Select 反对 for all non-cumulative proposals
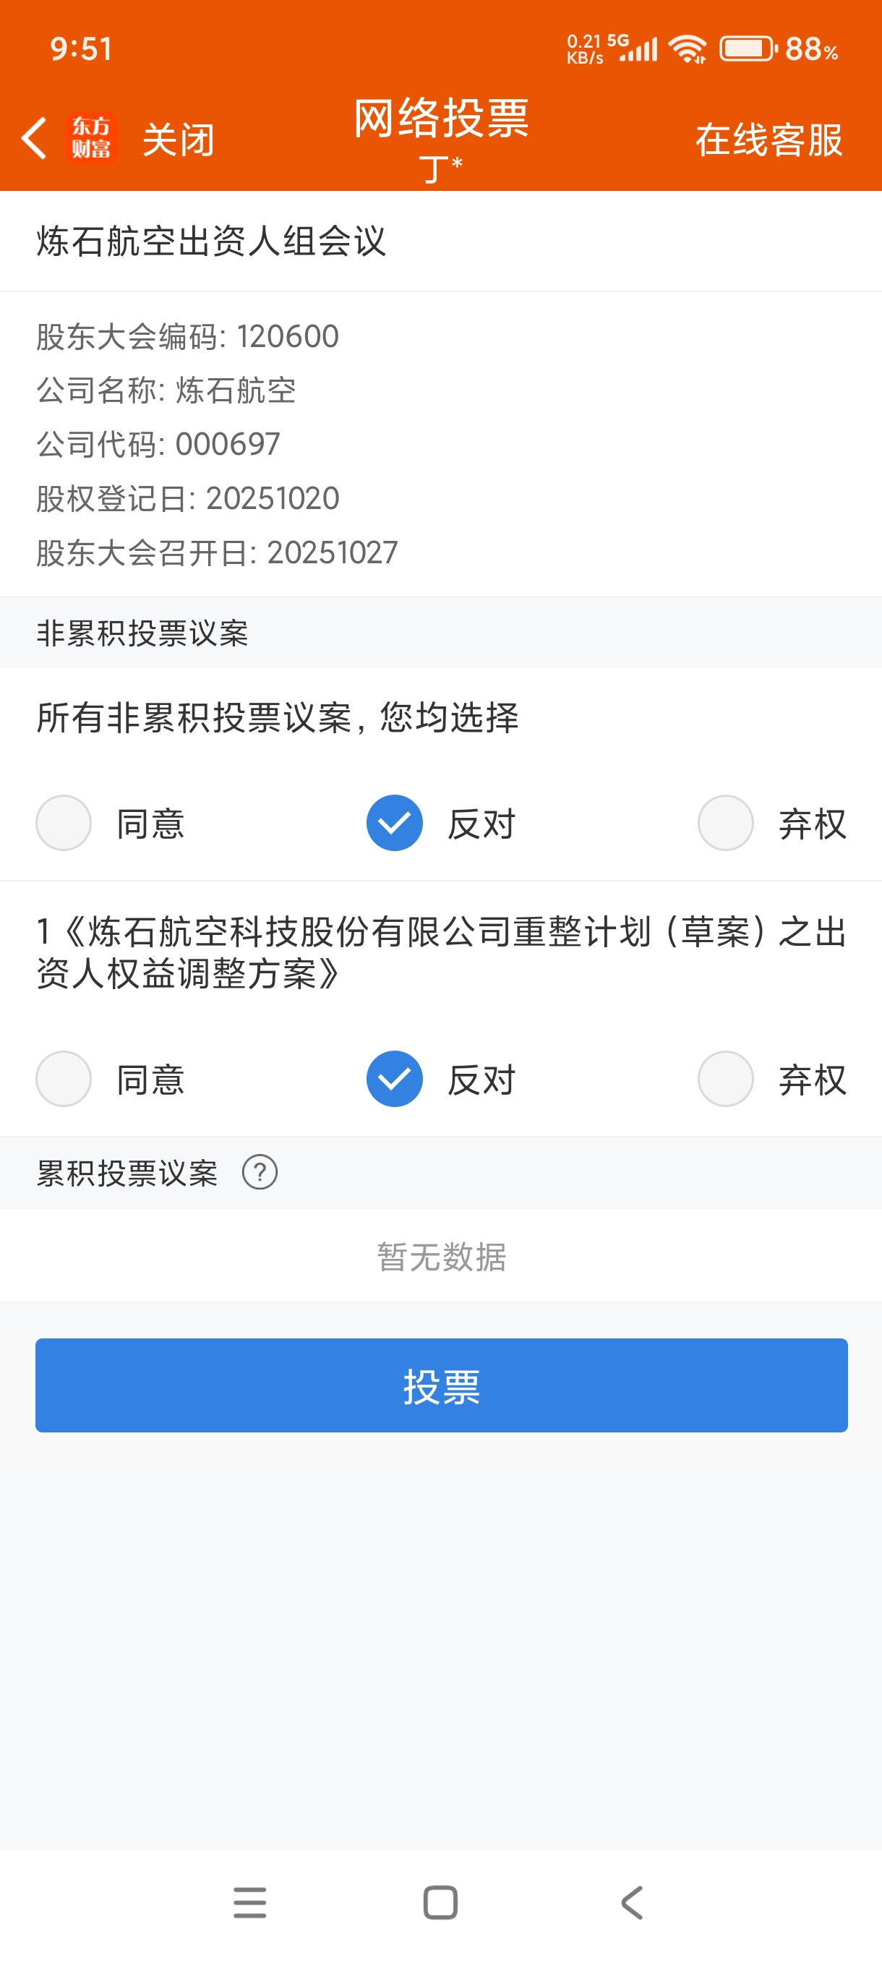 [394, 823]
